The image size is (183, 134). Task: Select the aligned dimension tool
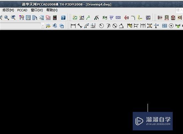[x=80, y=26]
